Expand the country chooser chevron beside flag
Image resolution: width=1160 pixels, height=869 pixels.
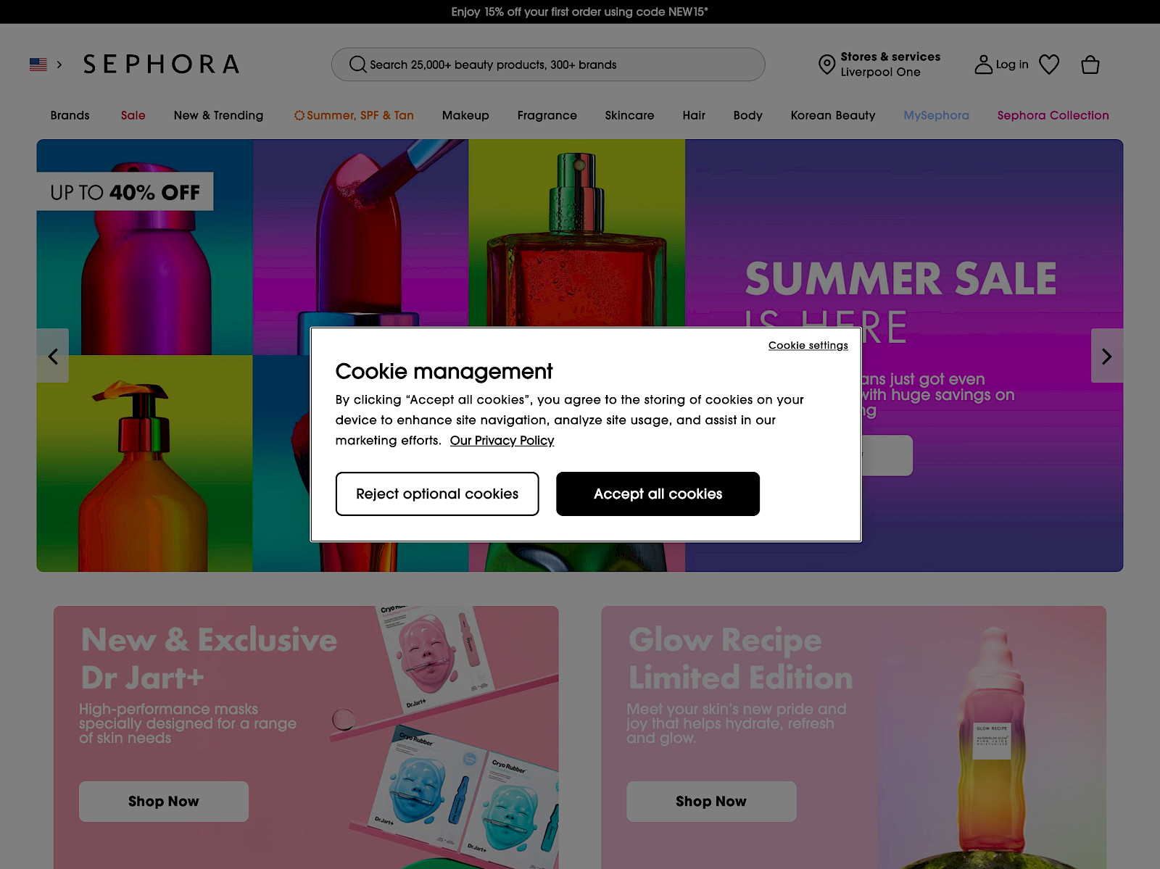pos(59,65)
